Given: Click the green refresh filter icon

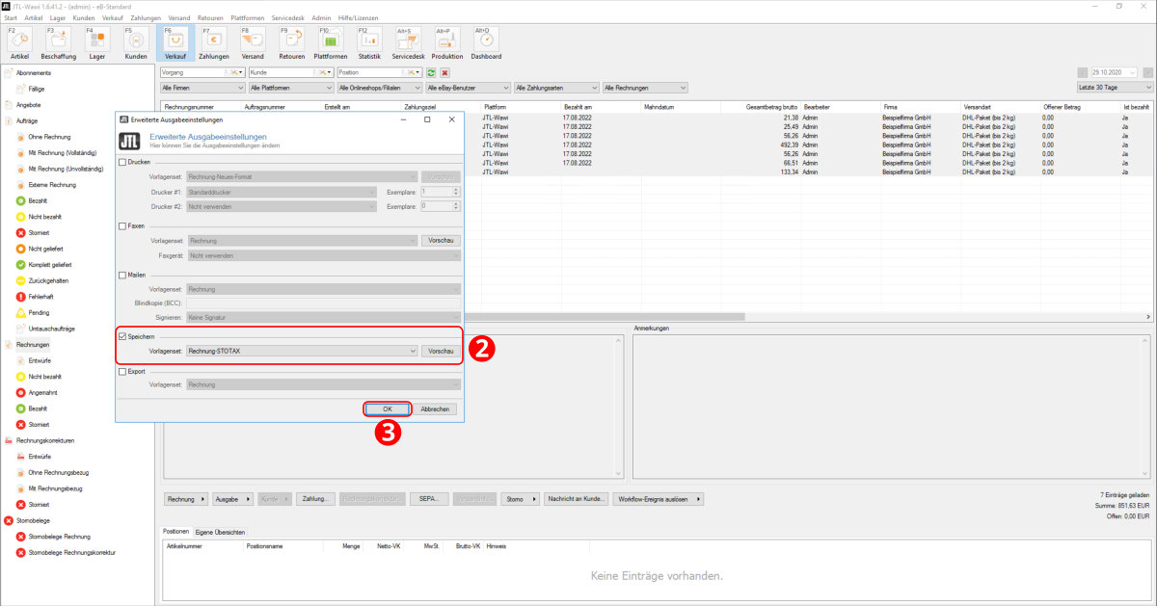Looking at the screenshot, I should 432,72.
